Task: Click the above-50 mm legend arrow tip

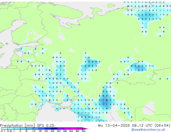Action: 85,128
